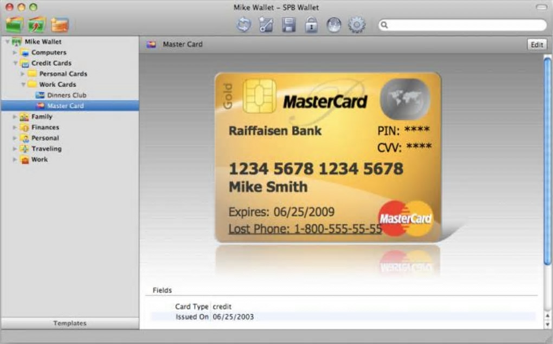Click the Edit button
553x344 pixels.
coord(537,44)
